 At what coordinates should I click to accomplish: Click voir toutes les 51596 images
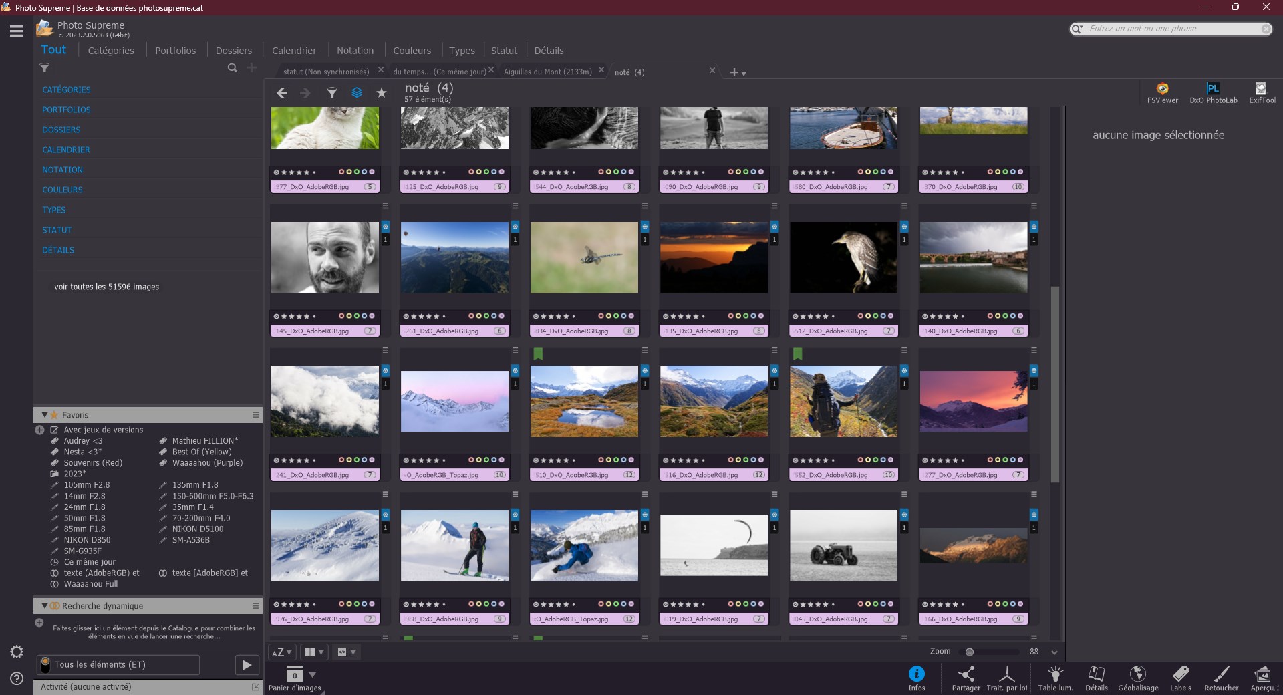coord(106,287)
